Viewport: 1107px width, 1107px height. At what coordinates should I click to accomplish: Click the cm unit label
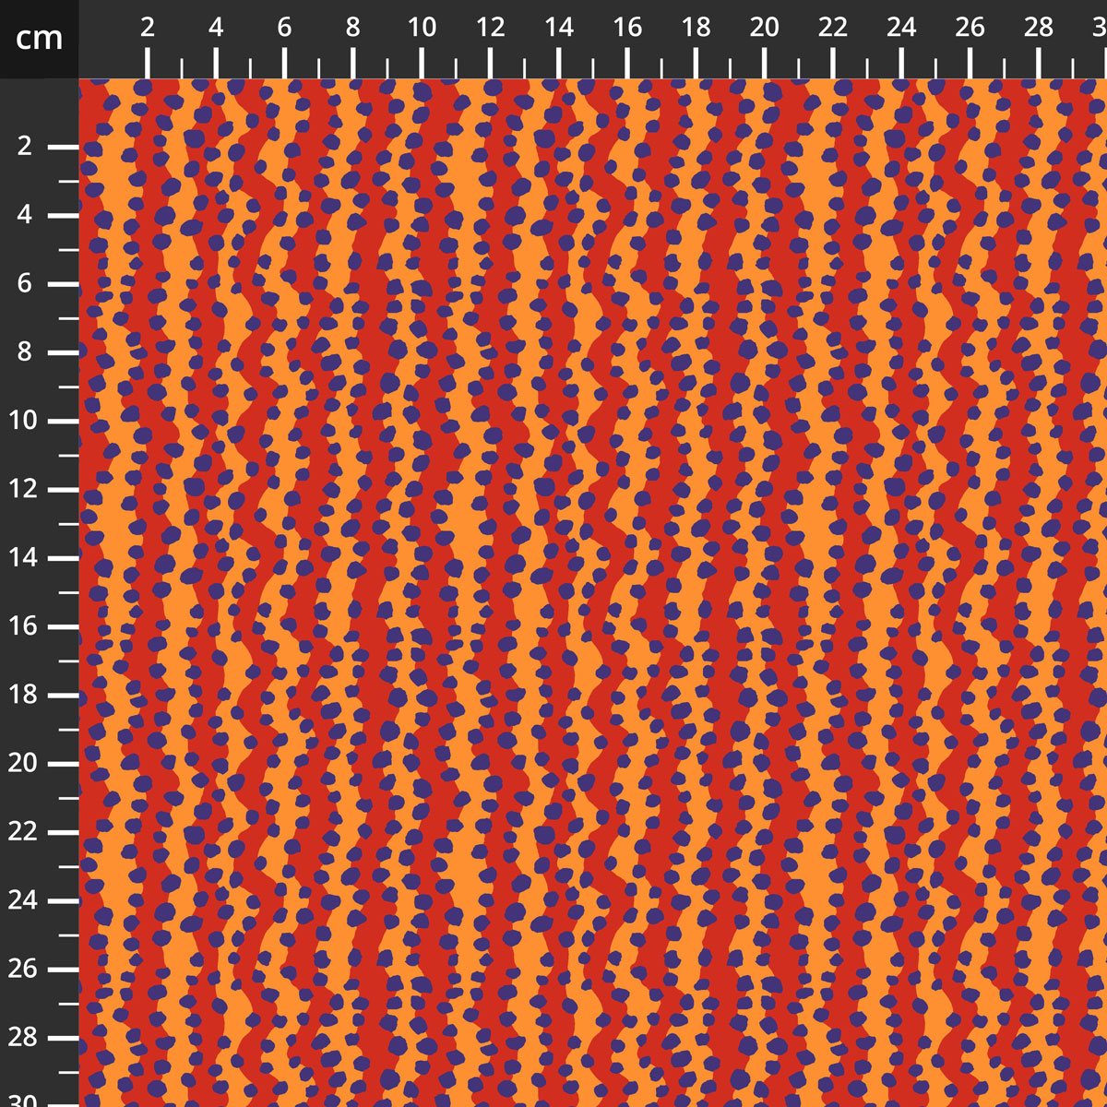[37, 39]
